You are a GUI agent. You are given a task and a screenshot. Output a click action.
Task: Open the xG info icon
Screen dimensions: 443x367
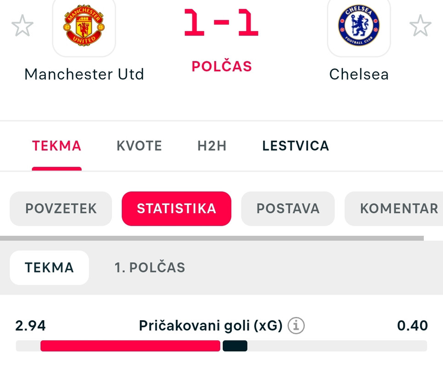pyautogui.click(x=296, y=326)
